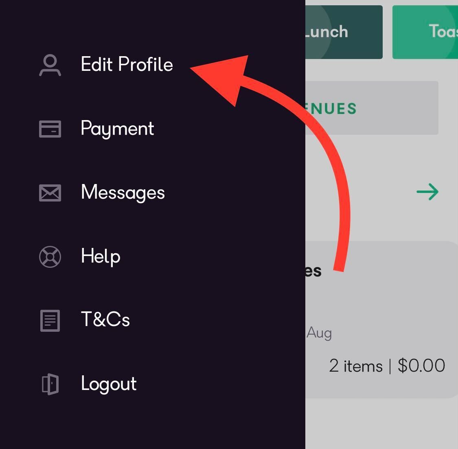Open the Edit Profile menu item
458x449 pixels.
pyautogui.click(x=127, y=65)
